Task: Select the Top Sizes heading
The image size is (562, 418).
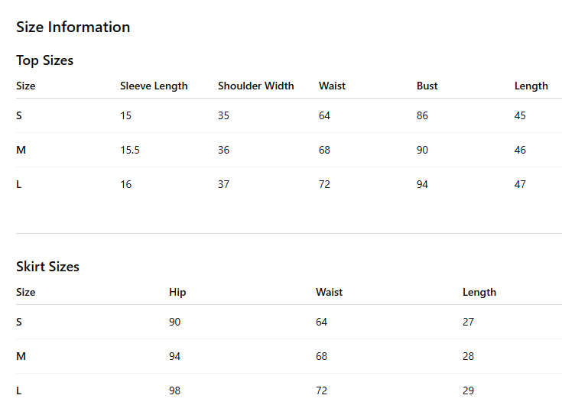Action: 45,60
